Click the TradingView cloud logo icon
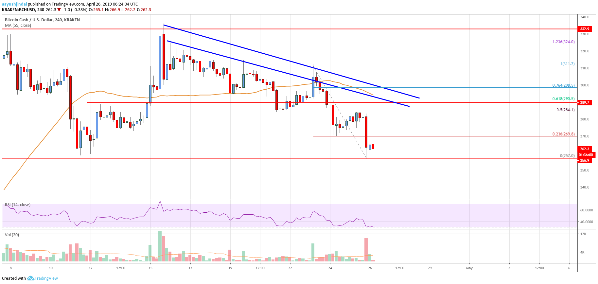The image size is (598, 284). pos(30,278)
